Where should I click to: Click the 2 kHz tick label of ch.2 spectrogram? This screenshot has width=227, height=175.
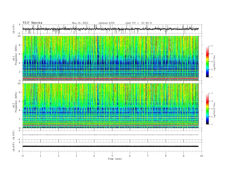pyautogui.click(x=20, y=119)
